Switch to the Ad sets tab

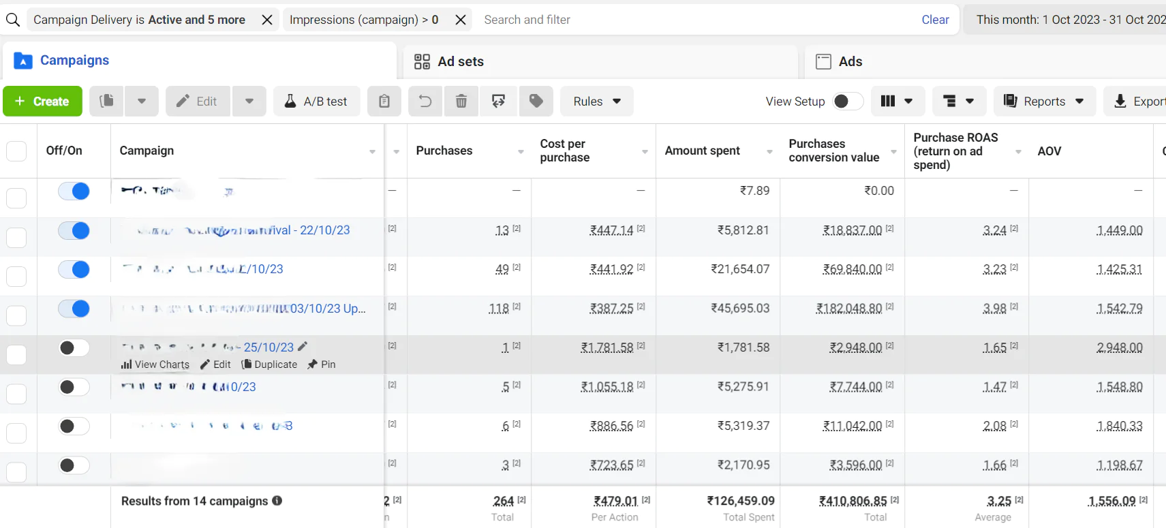coord(600,61)
